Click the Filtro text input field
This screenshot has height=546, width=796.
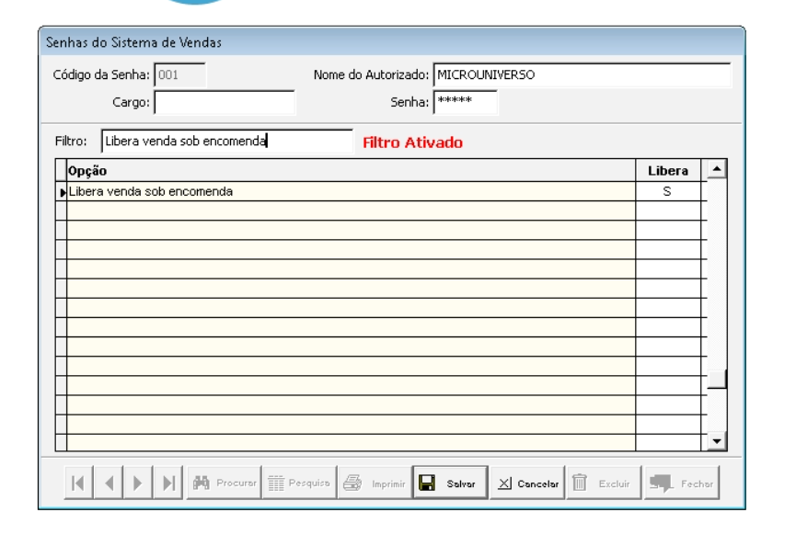click(x=225, y=142)
